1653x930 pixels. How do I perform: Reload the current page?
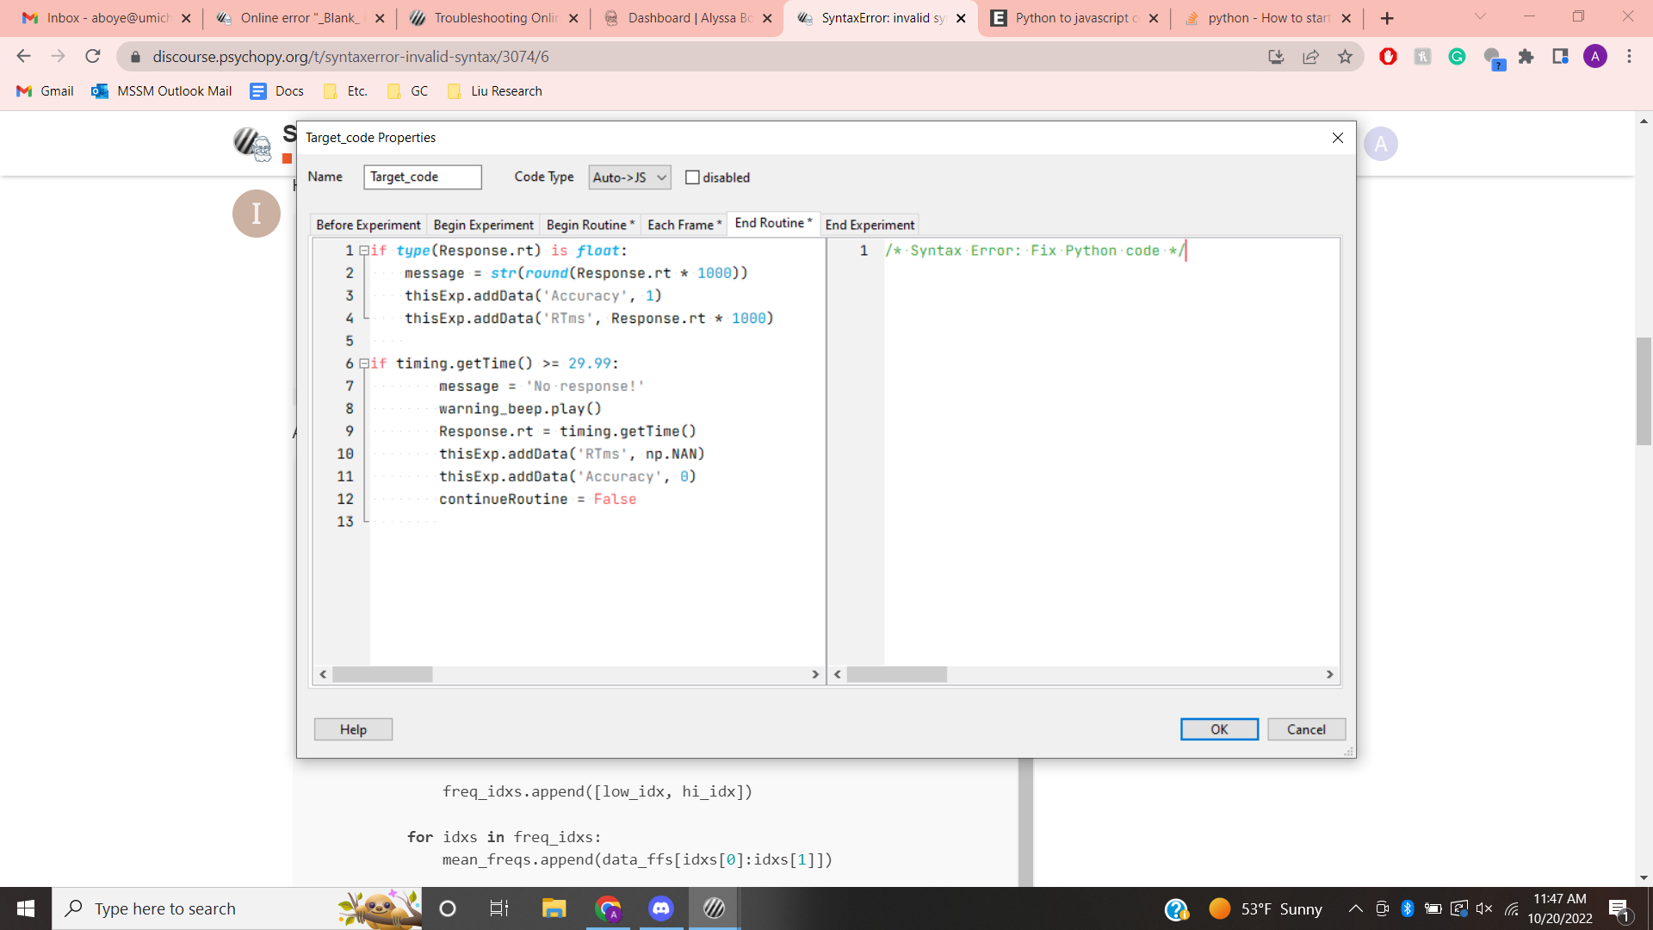(x=93, y=57)
